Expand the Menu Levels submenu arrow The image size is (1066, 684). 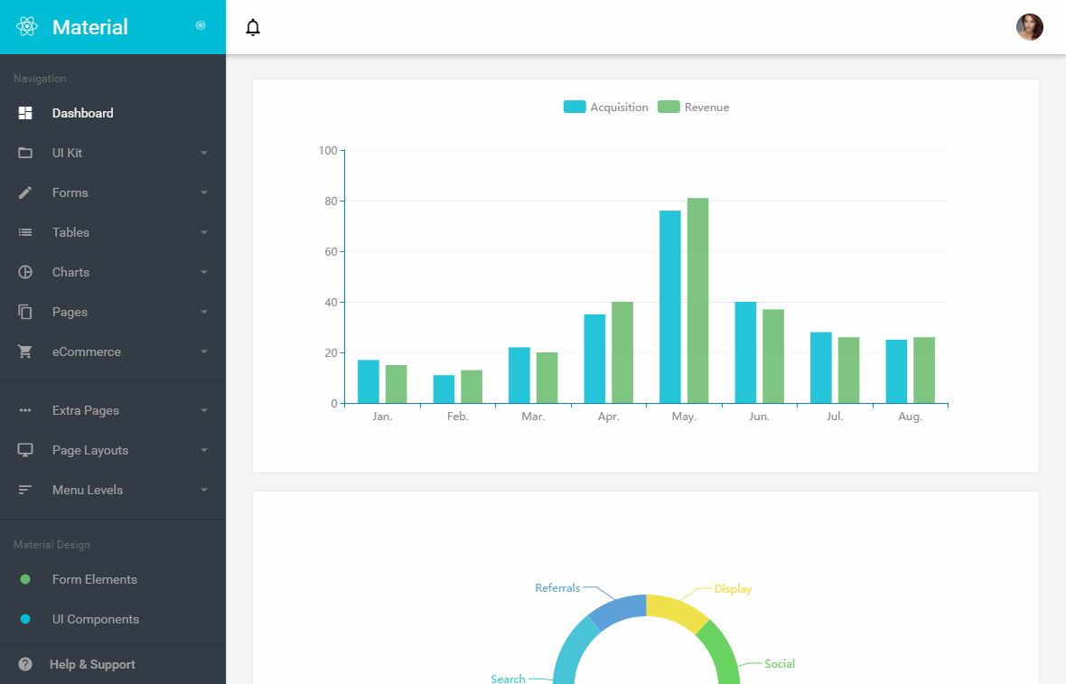point(204,490)
